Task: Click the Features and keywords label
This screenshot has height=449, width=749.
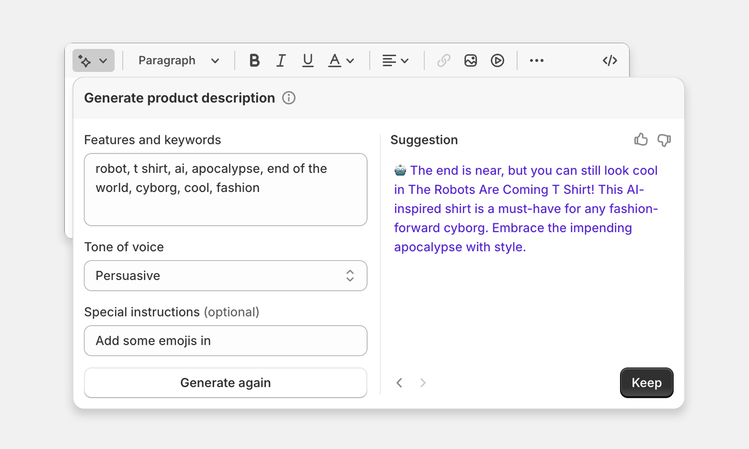Action: [152, 140]
